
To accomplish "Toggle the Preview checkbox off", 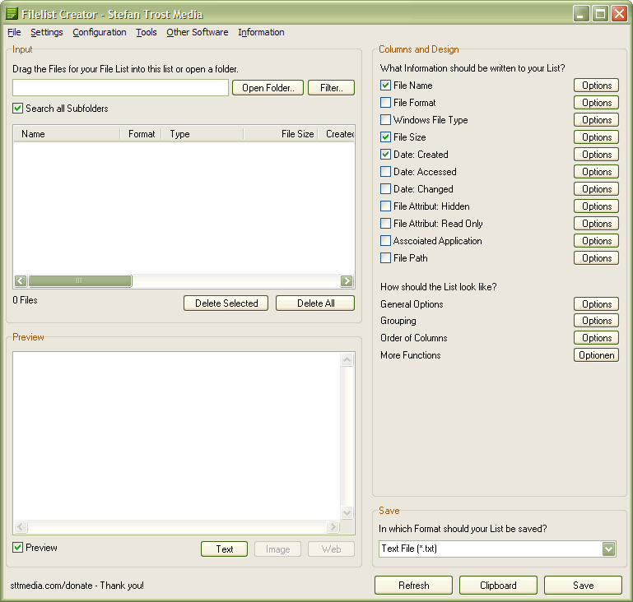I will (18, 548).
